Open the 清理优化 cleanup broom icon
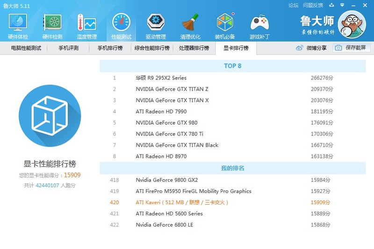The width and height of the screenshot is (374, 249). (190, 26)
